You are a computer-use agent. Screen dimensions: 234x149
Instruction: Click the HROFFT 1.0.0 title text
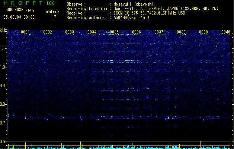29,3
